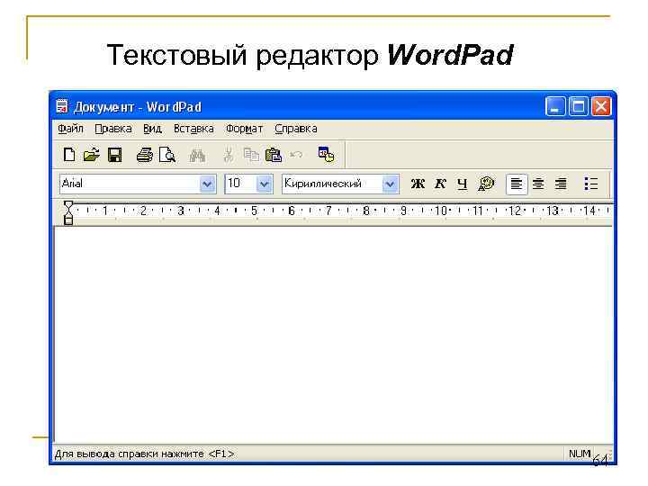Find text using the binoculars icon

pyautogui.click(x=197, y=156)
